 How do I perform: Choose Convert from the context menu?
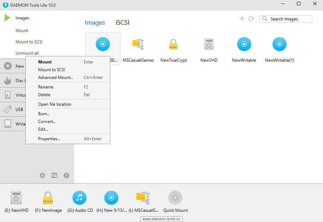point(47,121)
